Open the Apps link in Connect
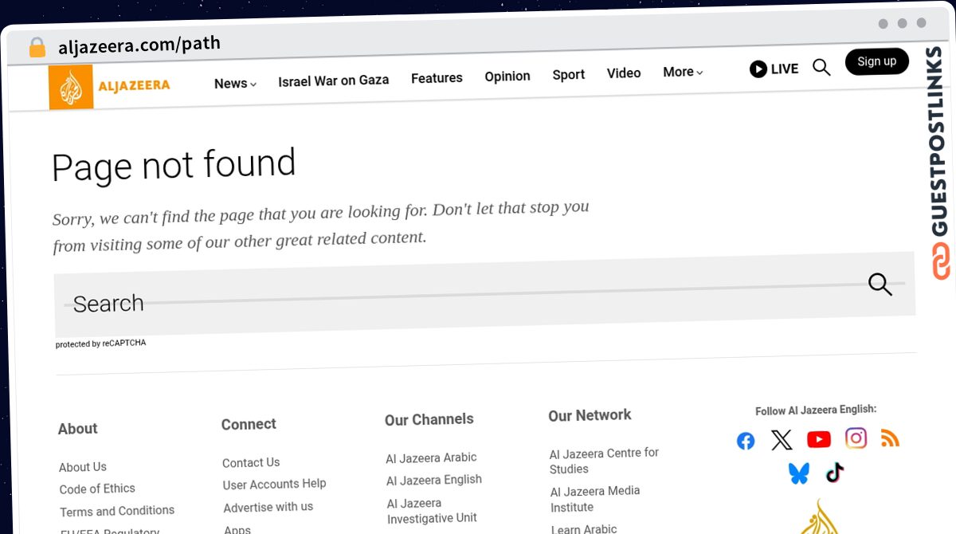This screenshot has height=534, width=956. pos(237,528)
